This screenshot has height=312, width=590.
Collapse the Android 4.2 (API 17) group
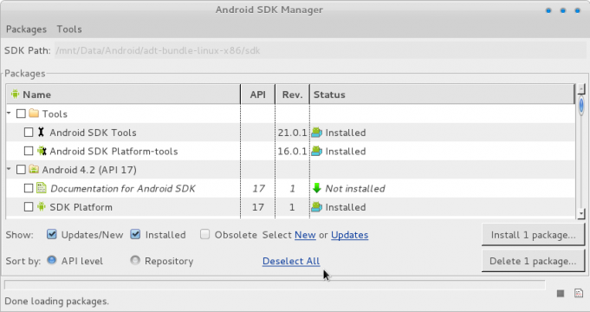[x=9, y=169]
